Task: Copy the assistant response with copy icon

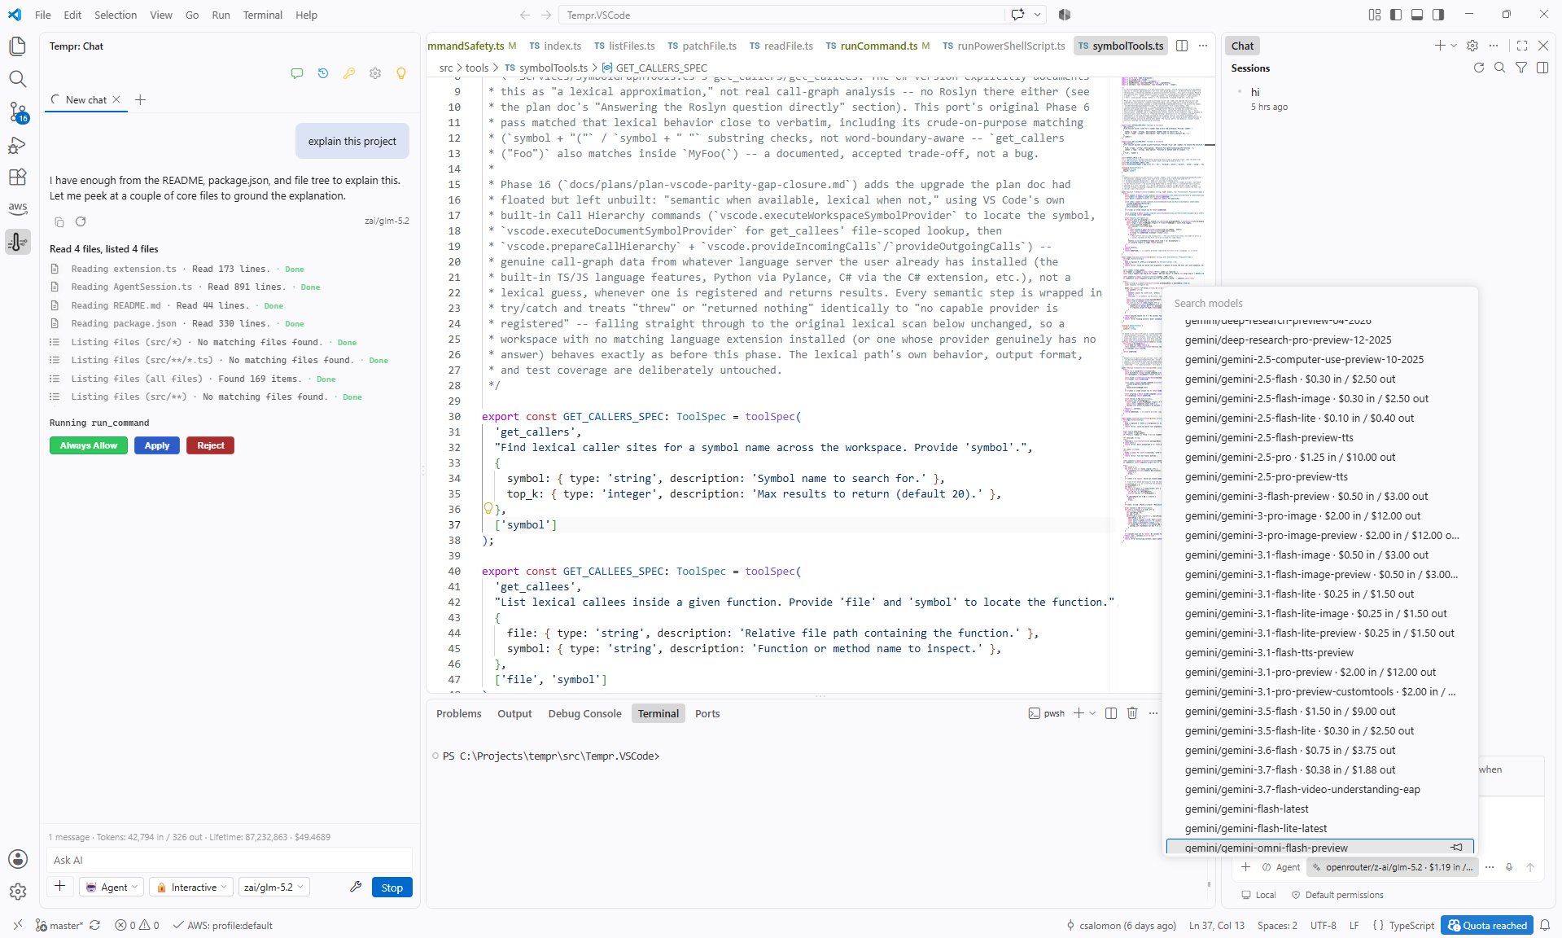Action: [x=59, y=221]
